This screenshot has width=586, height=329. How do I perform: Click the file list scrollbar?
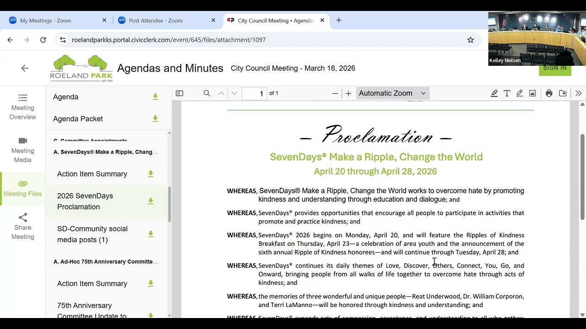point(169,204)
